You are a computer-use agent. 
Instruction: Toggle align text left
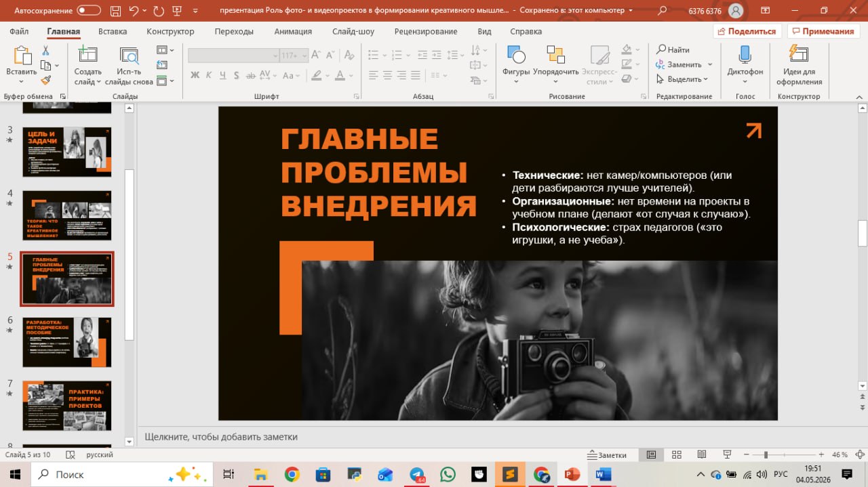373,75
